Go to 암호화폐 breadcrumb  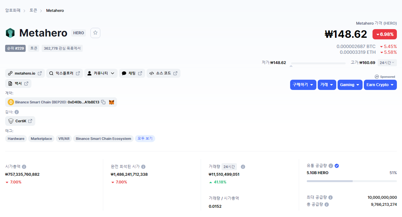coord(13,11)
